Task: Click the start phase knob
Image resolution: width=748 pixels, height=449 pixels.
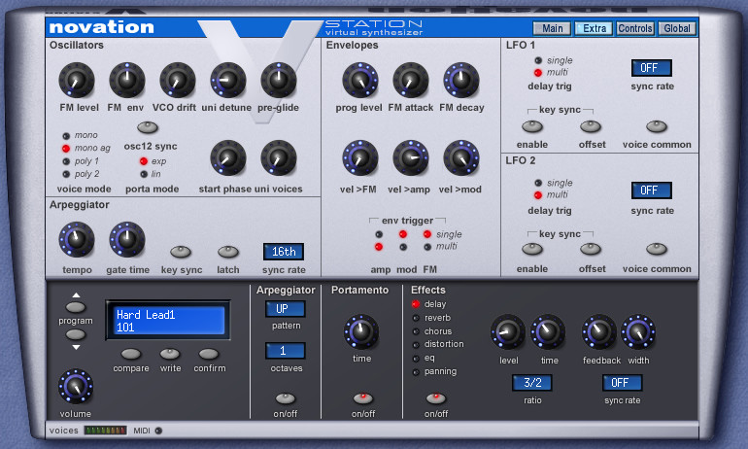Action: coord(228,158)
